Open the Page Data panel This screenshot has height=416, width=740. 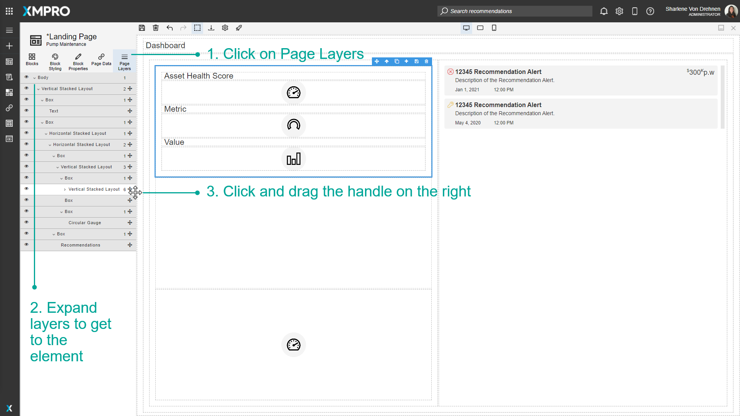101,61
